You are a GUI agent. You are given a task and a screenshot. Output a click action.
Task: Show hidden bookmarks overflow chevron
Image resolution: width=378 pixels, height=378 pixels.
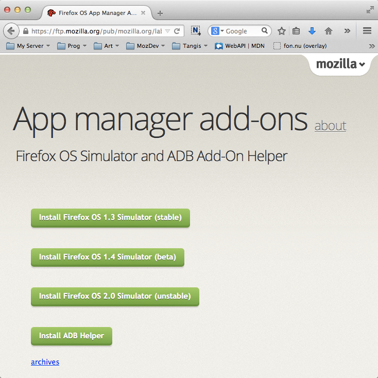(372, 46)
